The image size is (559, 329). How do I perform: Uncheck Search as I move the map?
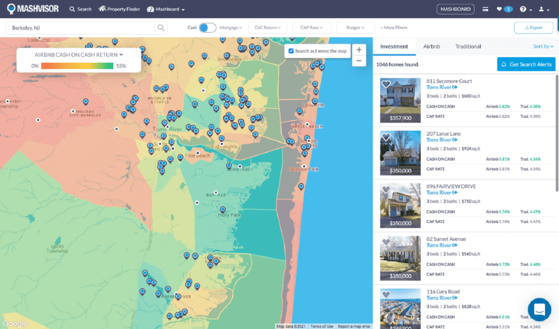click(x=291, y=51)
